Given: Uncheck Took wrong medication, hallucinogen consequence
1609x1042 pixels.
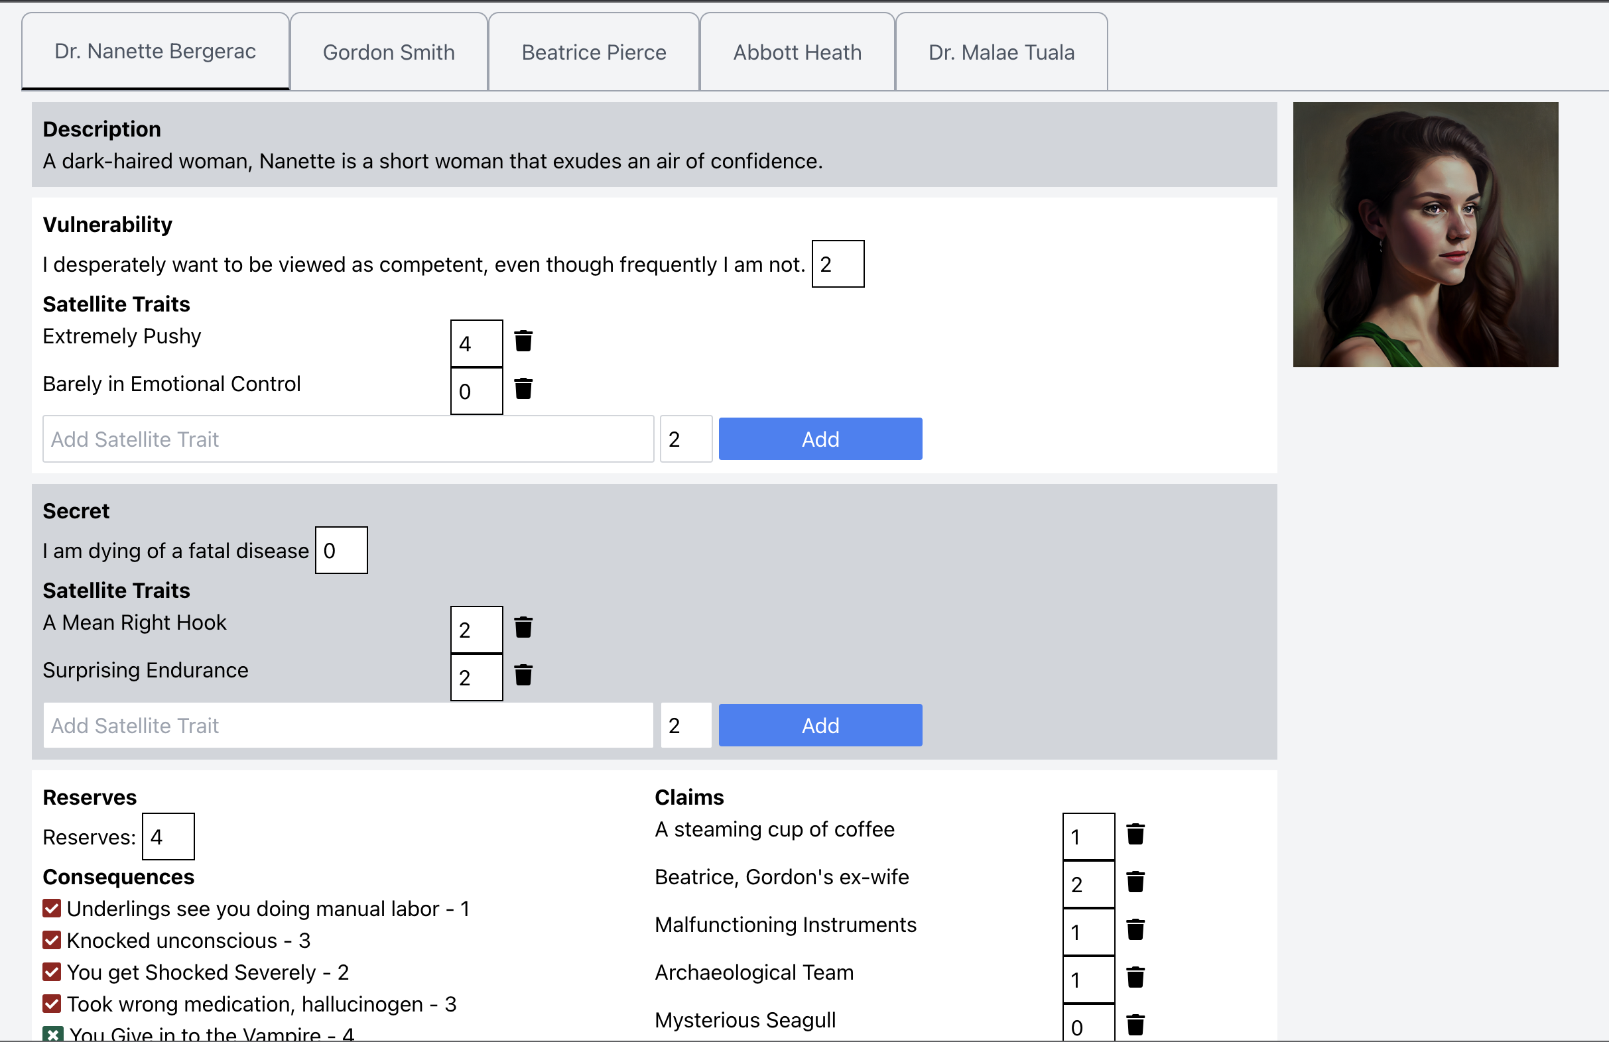Looking at the screenshot, I should click(x=52, y=1004).
